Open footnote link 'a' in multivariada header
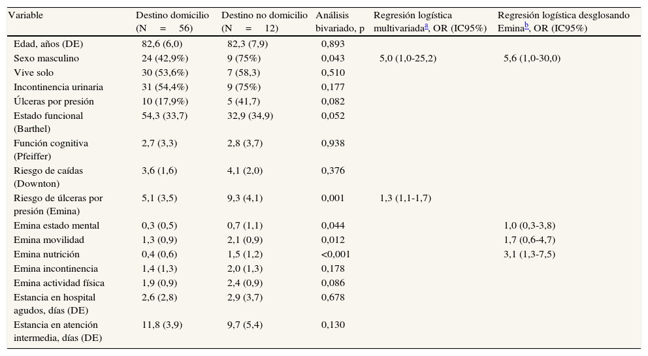Image resolution: width=648 pixels, height=356 pixels. tap(426, 26)
